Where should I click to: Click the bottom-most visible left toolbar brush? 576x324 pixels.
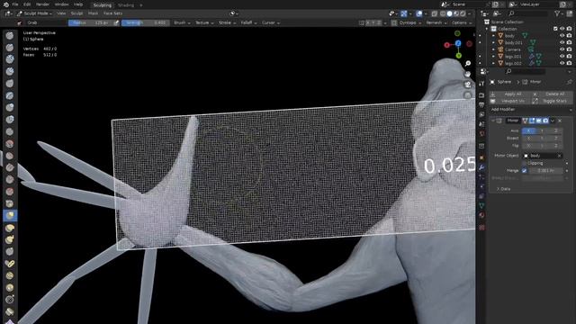pos(10,321)
